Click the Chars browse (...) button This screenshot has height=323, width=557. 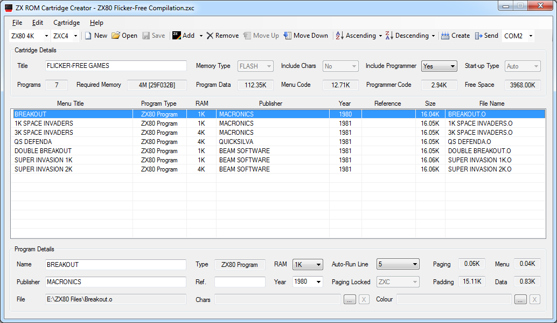coord(350,299)
